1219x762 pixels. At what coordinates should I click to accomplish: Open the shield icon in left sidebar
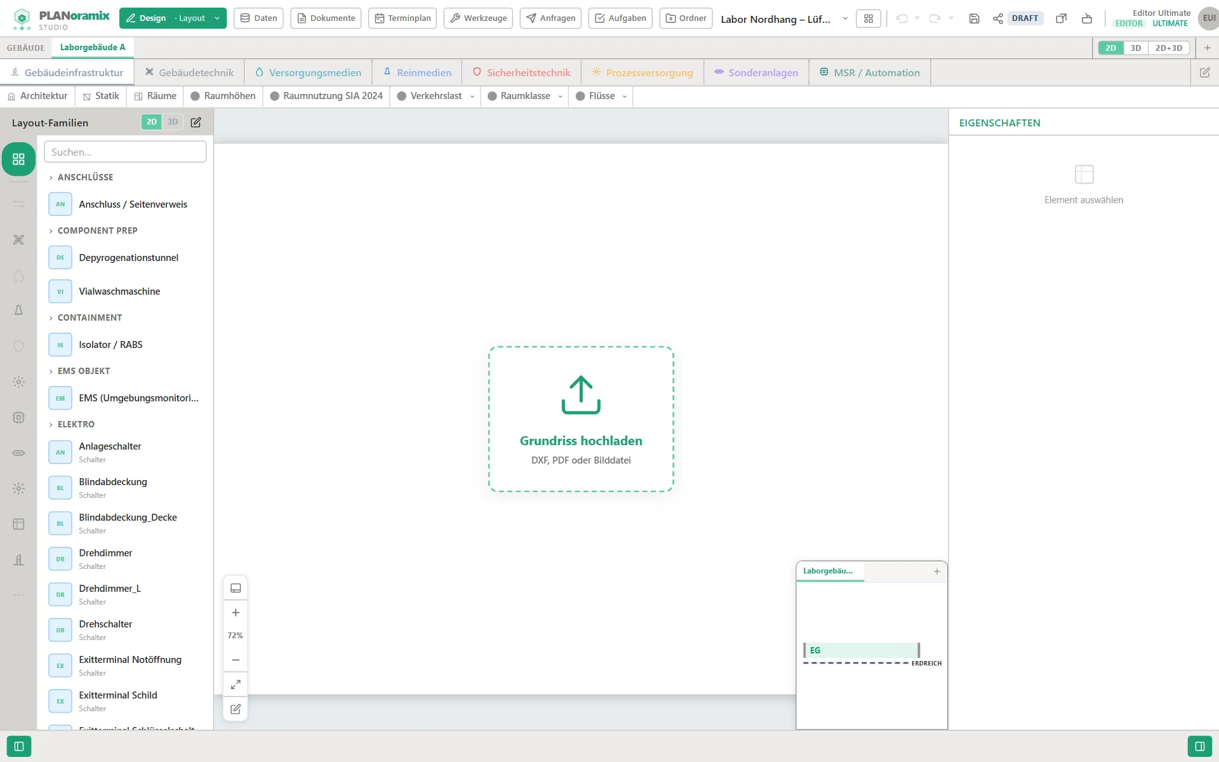pos(18,346)
